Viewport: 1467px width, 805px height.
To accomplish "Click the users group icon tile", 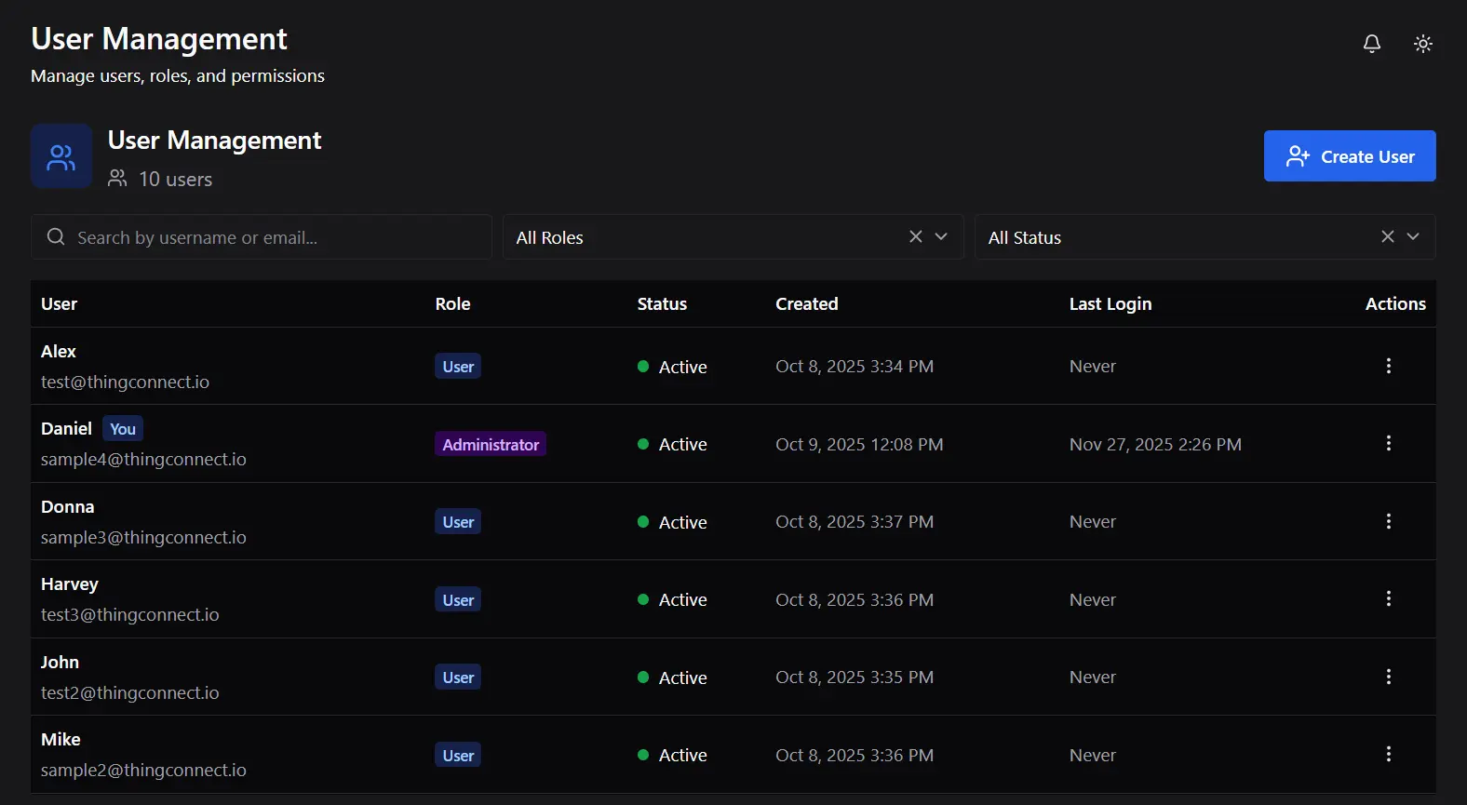I will 61,156.
